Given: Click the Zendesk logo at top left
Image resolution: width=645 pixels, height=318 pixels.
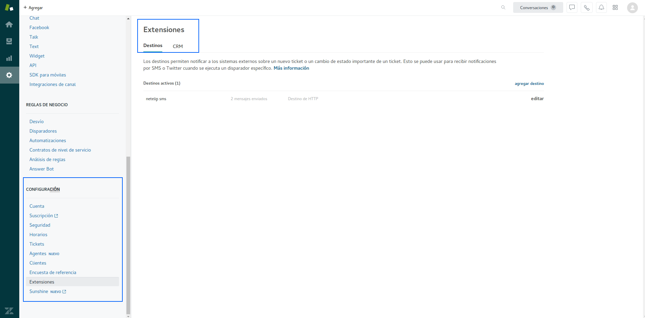Looking at the screenshot, I should coord(9,7).
